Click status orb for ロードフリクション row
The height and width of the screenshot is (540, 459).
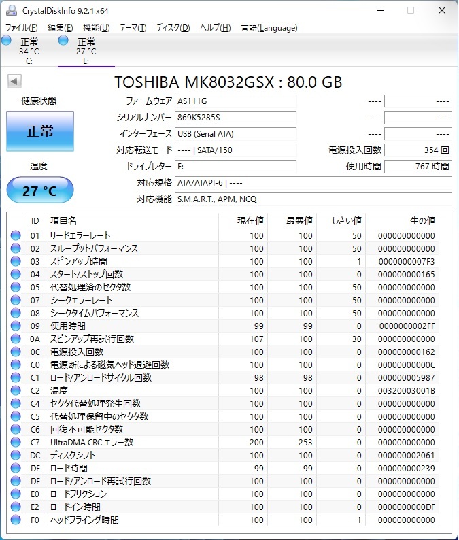tap(16, 494)
